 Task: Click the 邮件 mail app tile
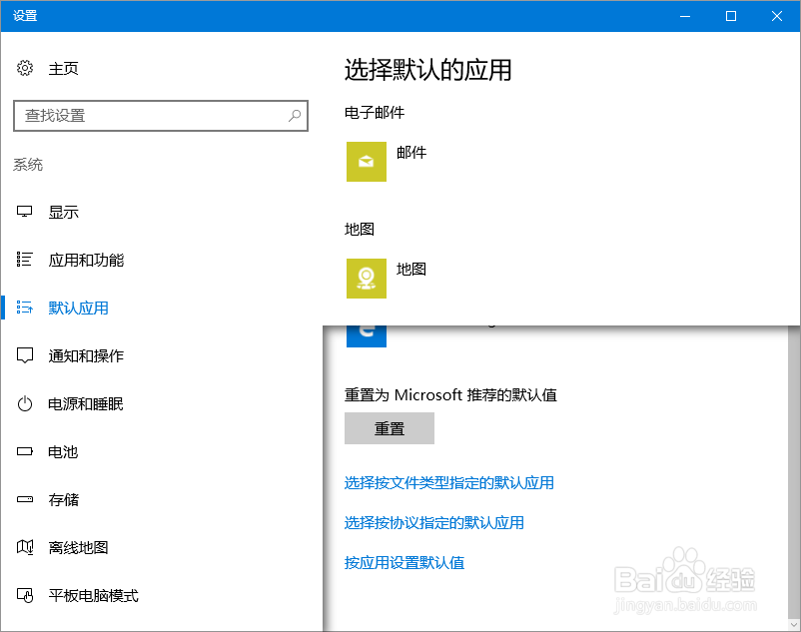[x=366, y=162]
